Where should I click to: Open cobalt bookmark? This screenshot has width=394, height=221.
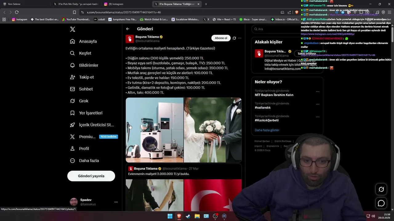pos(99,19)
